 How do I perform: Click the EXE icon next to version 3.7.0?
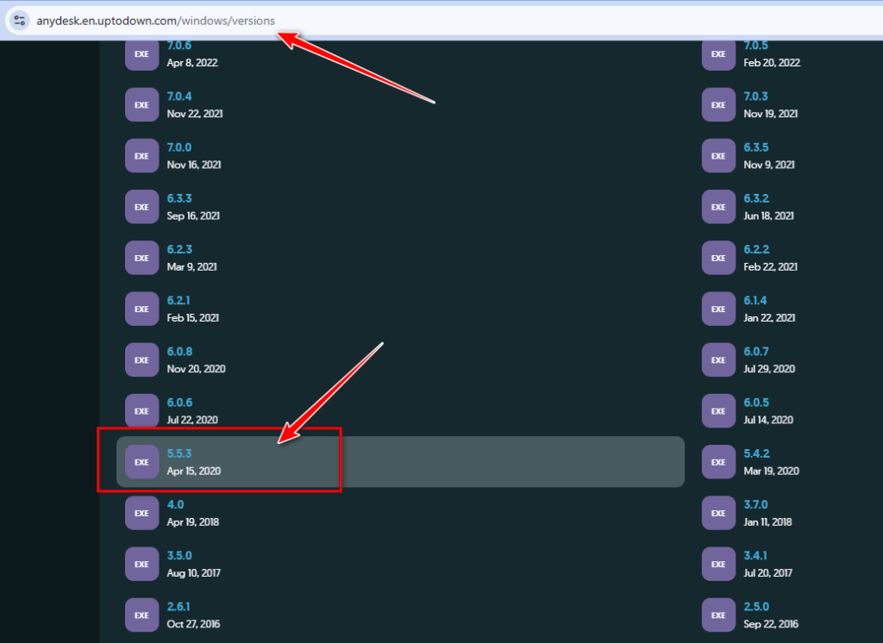point(718,513)
